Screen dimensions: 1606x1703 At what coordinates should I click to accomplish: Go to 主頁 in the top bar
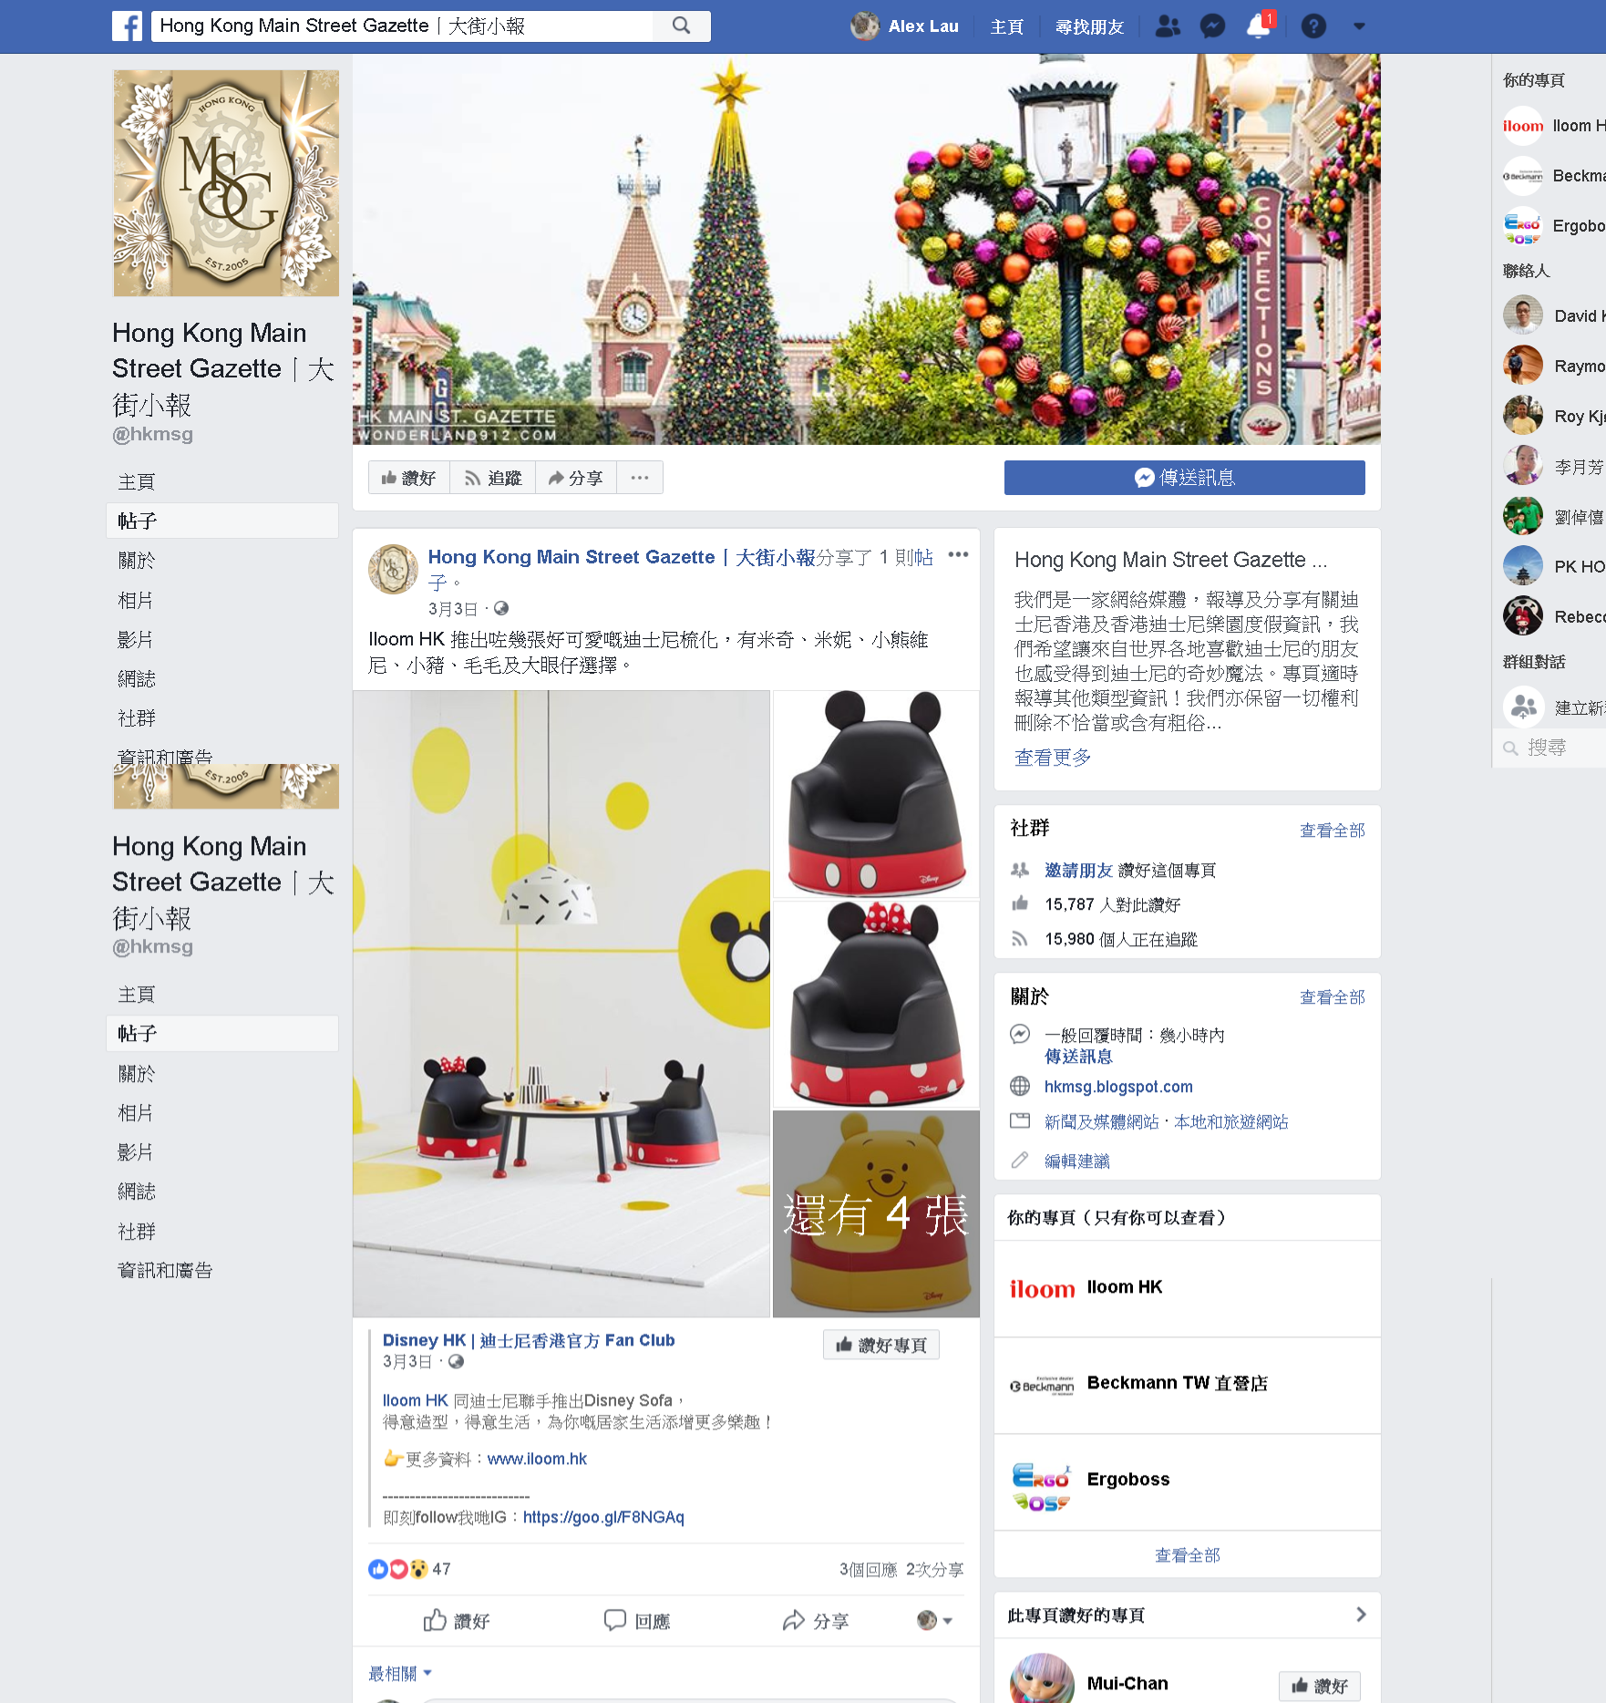click(1007, 26)
